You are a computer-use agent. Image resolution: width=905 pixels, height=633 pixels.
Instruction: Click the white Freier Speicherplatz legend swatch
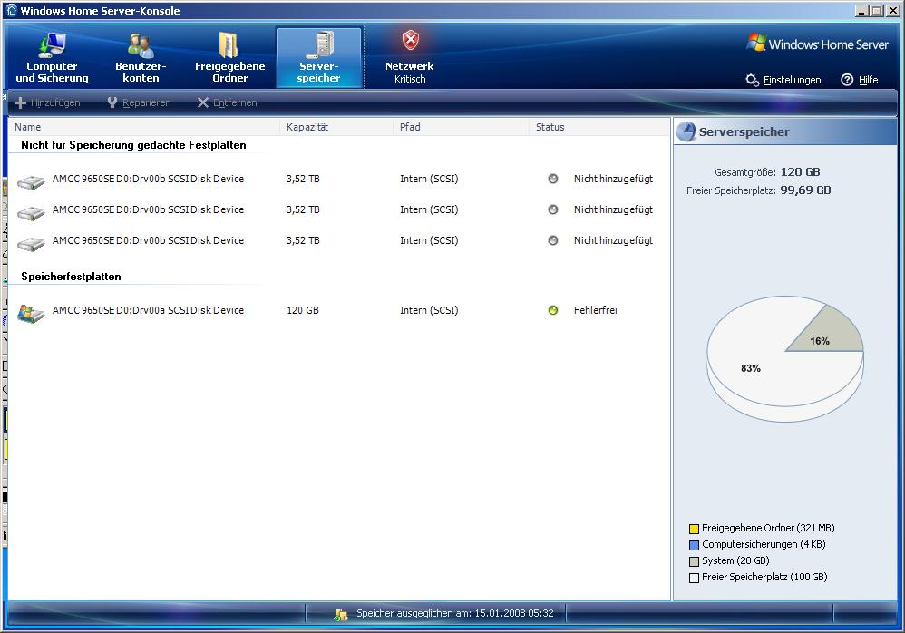(x=694, y=578)
